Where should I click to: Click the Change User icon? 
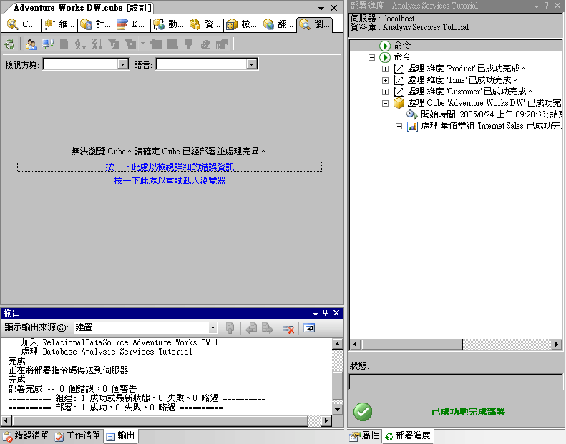31,44
